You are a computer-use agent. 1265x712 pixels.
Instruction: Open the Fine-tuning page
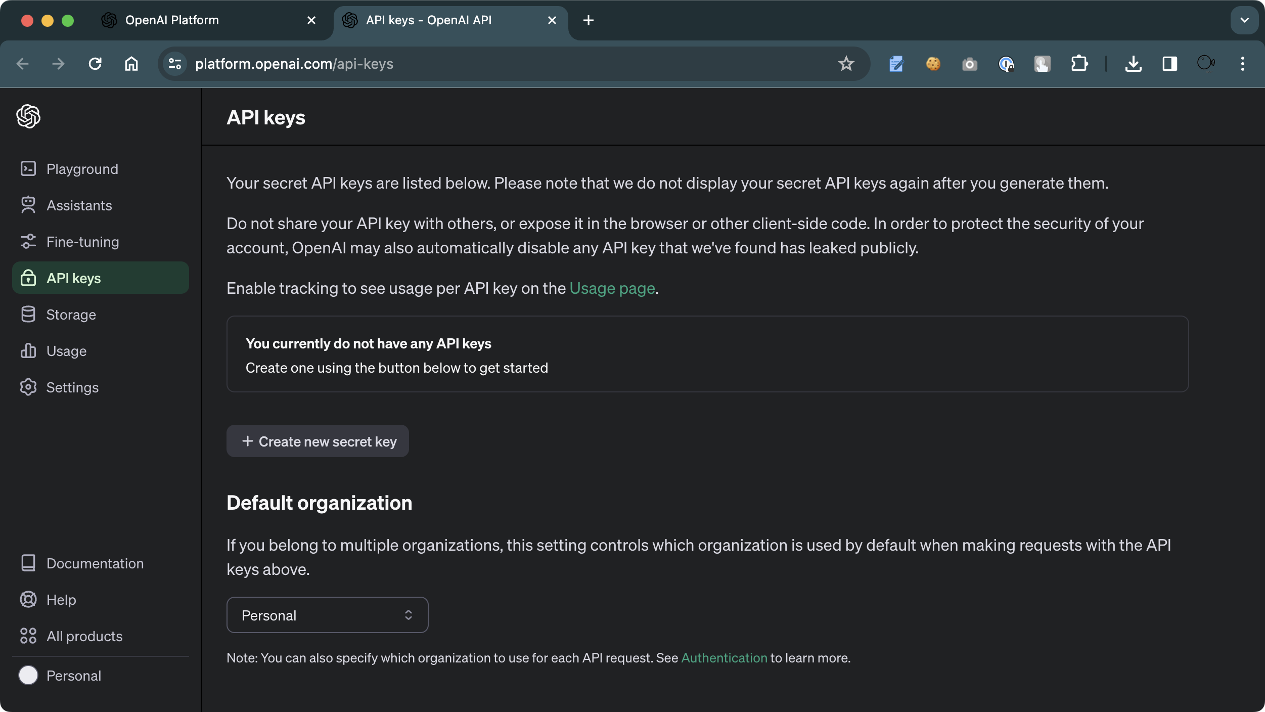click(x=82, y=242)
